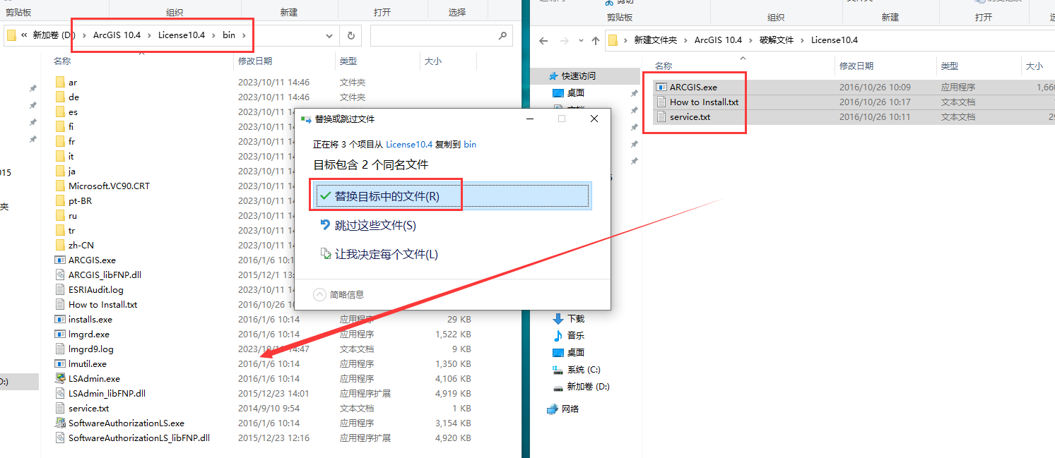1055x458 pixels.
Task: Select service.txt in right window
Action: pyautogui.click(x=690, y=117)
